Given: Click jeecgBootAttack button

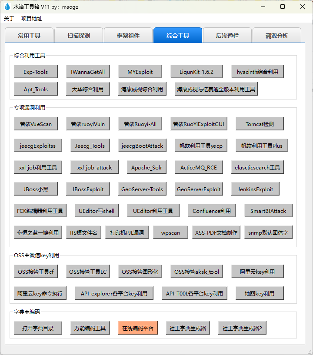Looking at the screenshot, I should point(142,146).
